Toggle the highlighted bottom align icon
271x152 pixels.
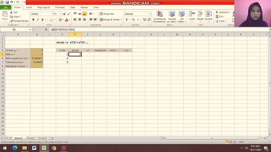pos(84,14)
